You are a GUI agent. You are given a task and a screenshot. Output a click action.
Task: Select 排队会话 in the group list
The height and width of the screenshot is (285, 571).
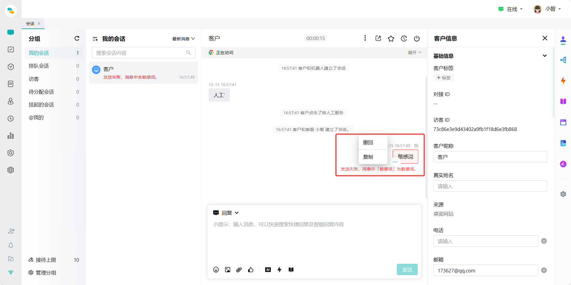[39, 66]
